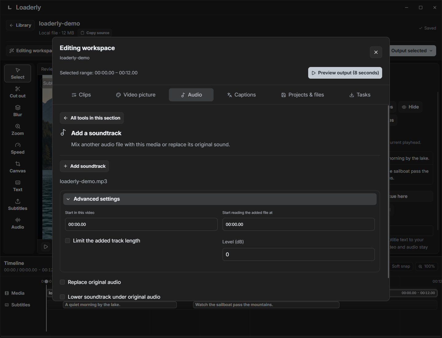Open the Subtitles tool in sidebar
This screenshot has width=442, height=338.
[x=17, y=205]
